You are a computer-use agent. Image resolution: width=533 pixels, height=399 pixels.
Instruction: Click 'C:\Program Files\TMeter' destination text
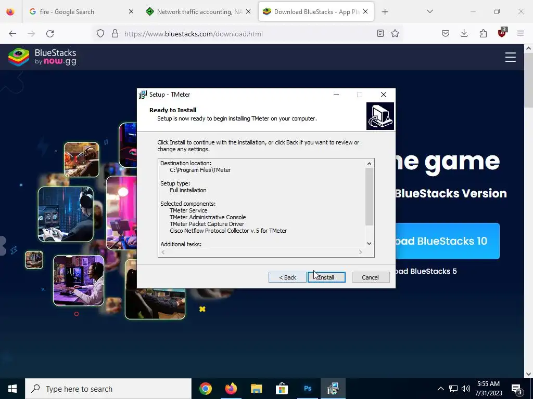pos(200,170)
